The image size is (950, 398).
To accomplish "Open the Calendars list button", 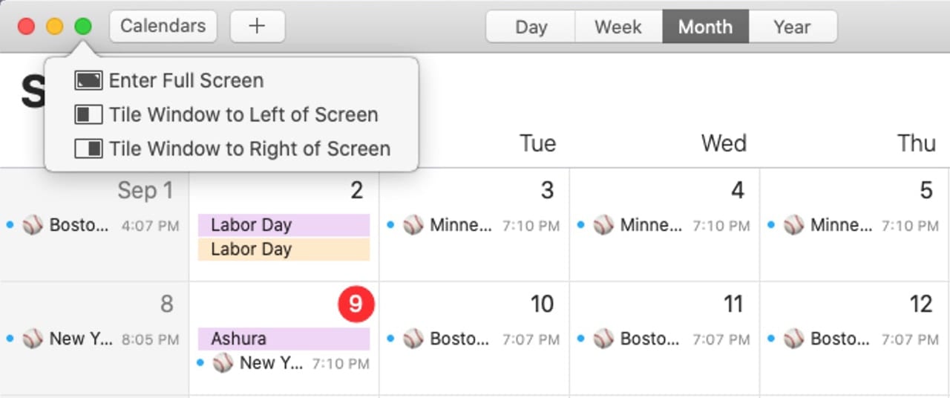I will pos(163,27).
